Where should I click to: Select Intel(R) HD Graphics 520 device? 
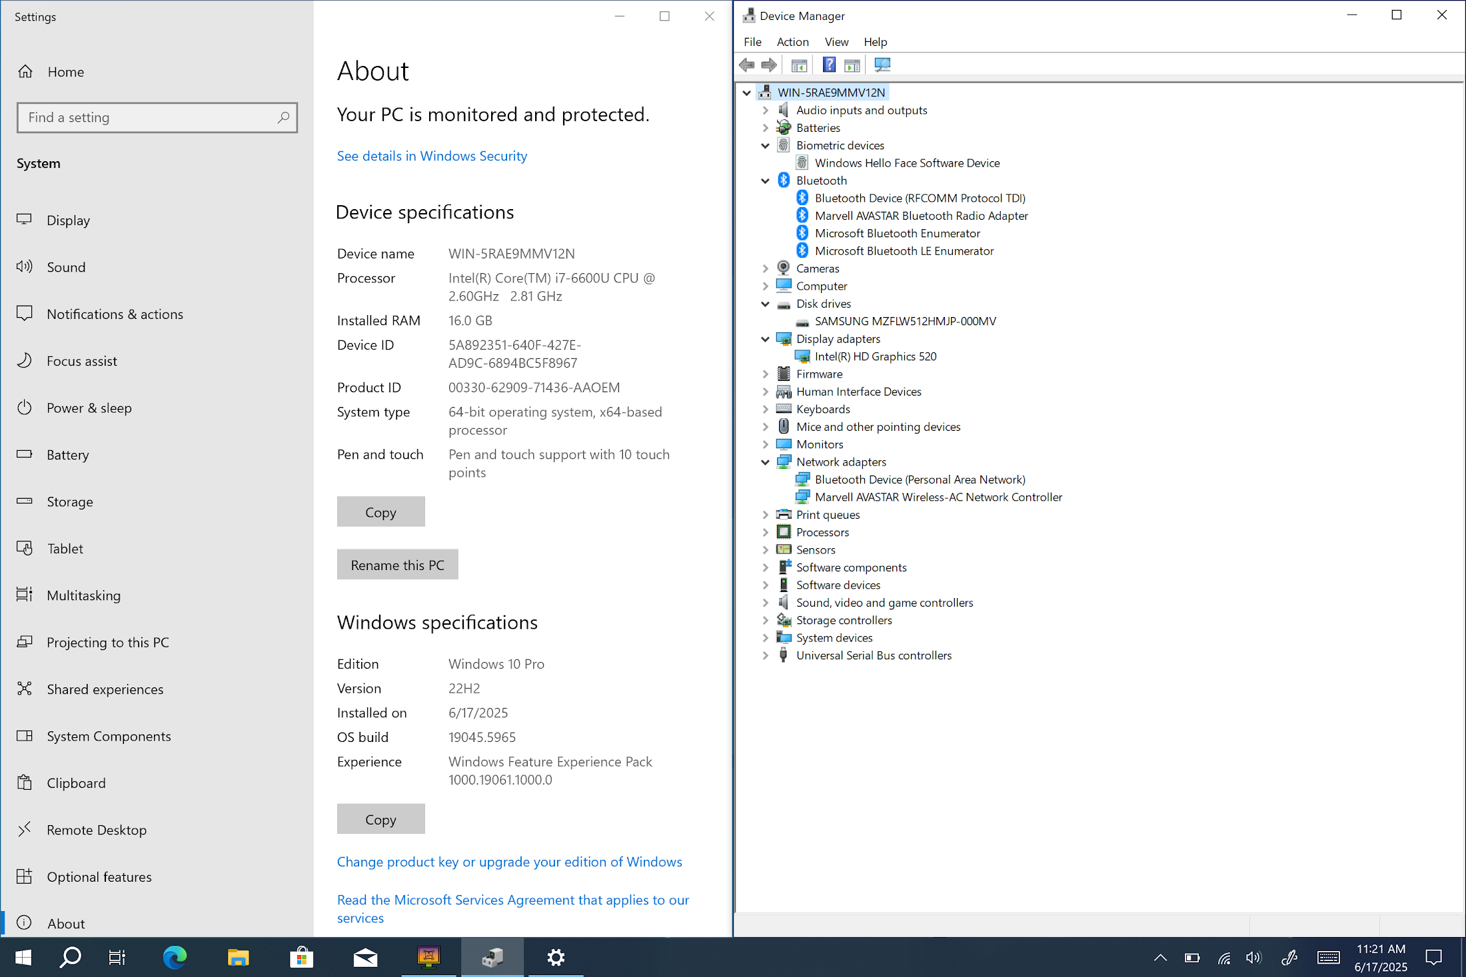tap(875, 356)
